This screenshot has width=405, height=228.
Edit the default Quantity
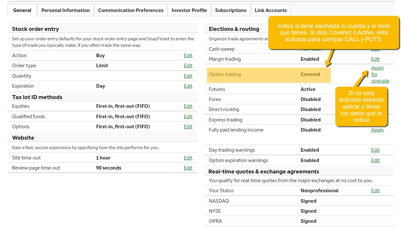coord(188,76)
